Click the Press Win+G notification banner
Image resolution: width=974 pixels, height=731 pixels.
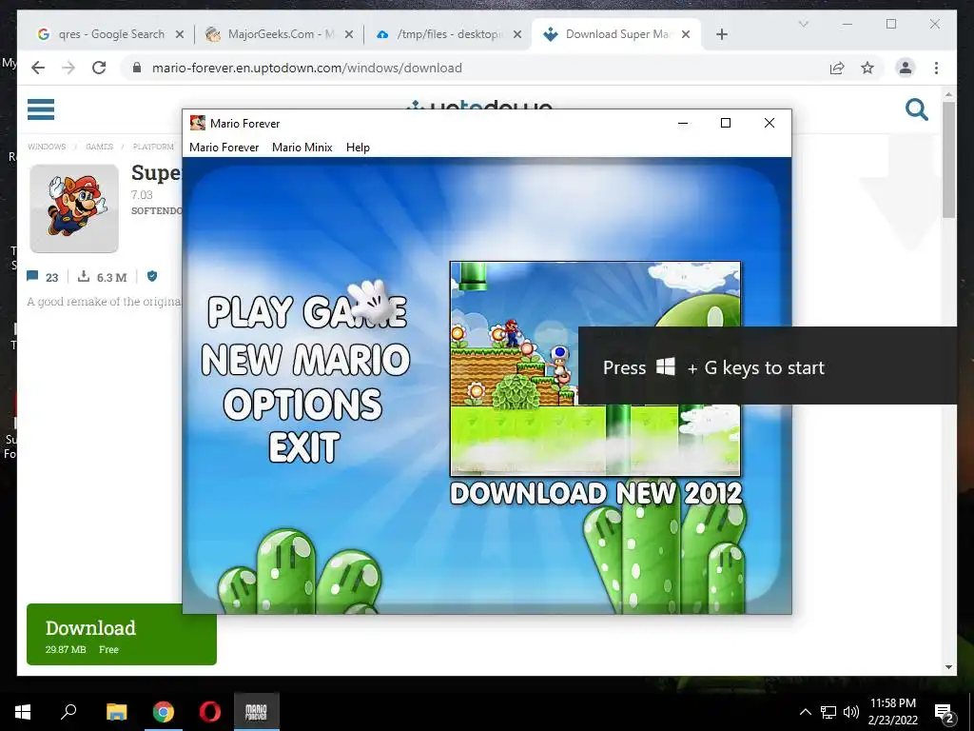[x=768, y=365]
